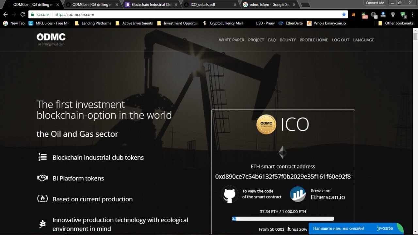Open the WHITE PAPER nav link
This screenshot has width=418, height=235.
click(x=232, y=40)
